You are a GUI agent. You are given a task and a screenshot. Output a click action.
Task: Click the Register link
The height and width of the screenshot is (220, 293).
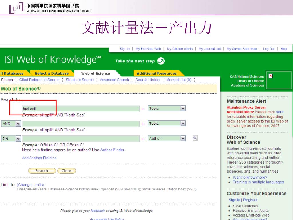tap(250, 200)
